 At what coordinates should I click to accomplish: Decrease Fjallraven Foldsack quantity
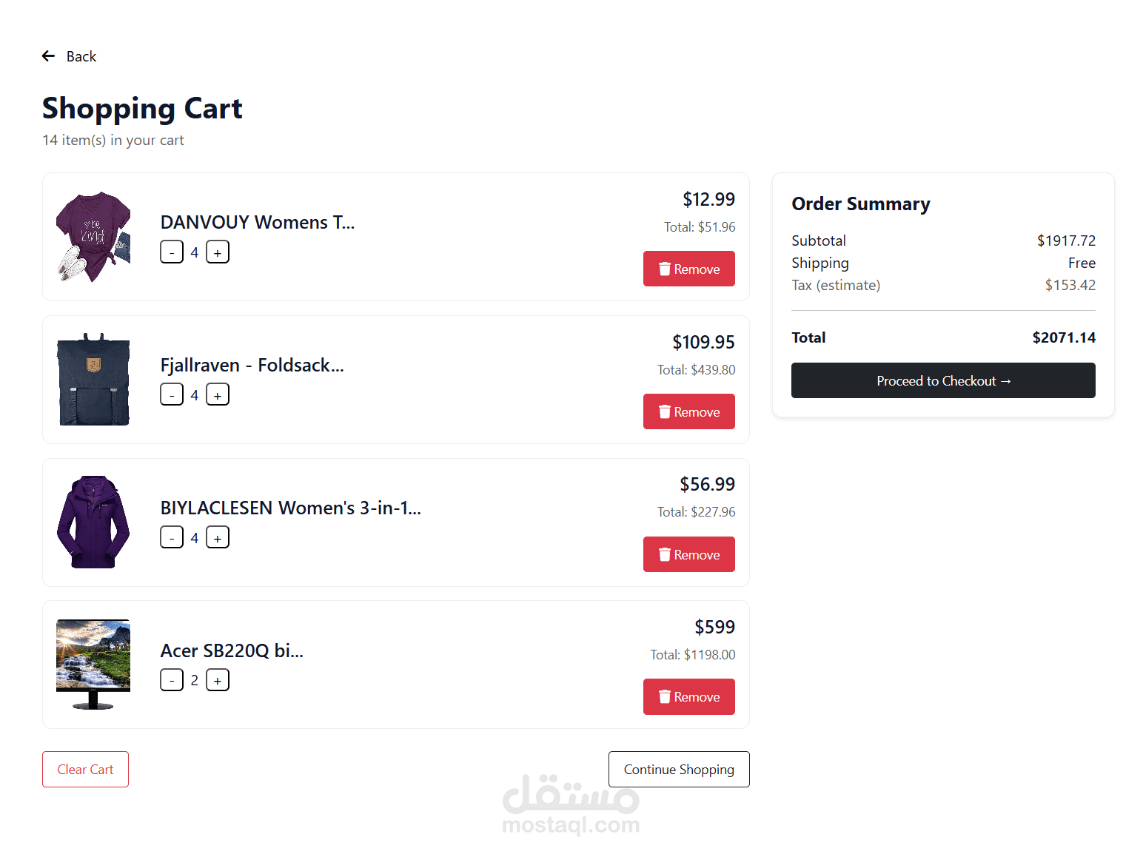click(172, 395)
